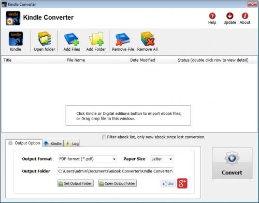
Task: Click the About info icon
Action: click(x=245, y=16)
